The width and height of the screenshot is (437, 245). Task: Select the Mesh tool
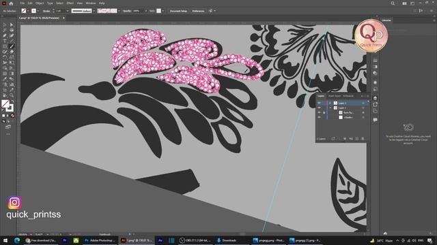5,73
